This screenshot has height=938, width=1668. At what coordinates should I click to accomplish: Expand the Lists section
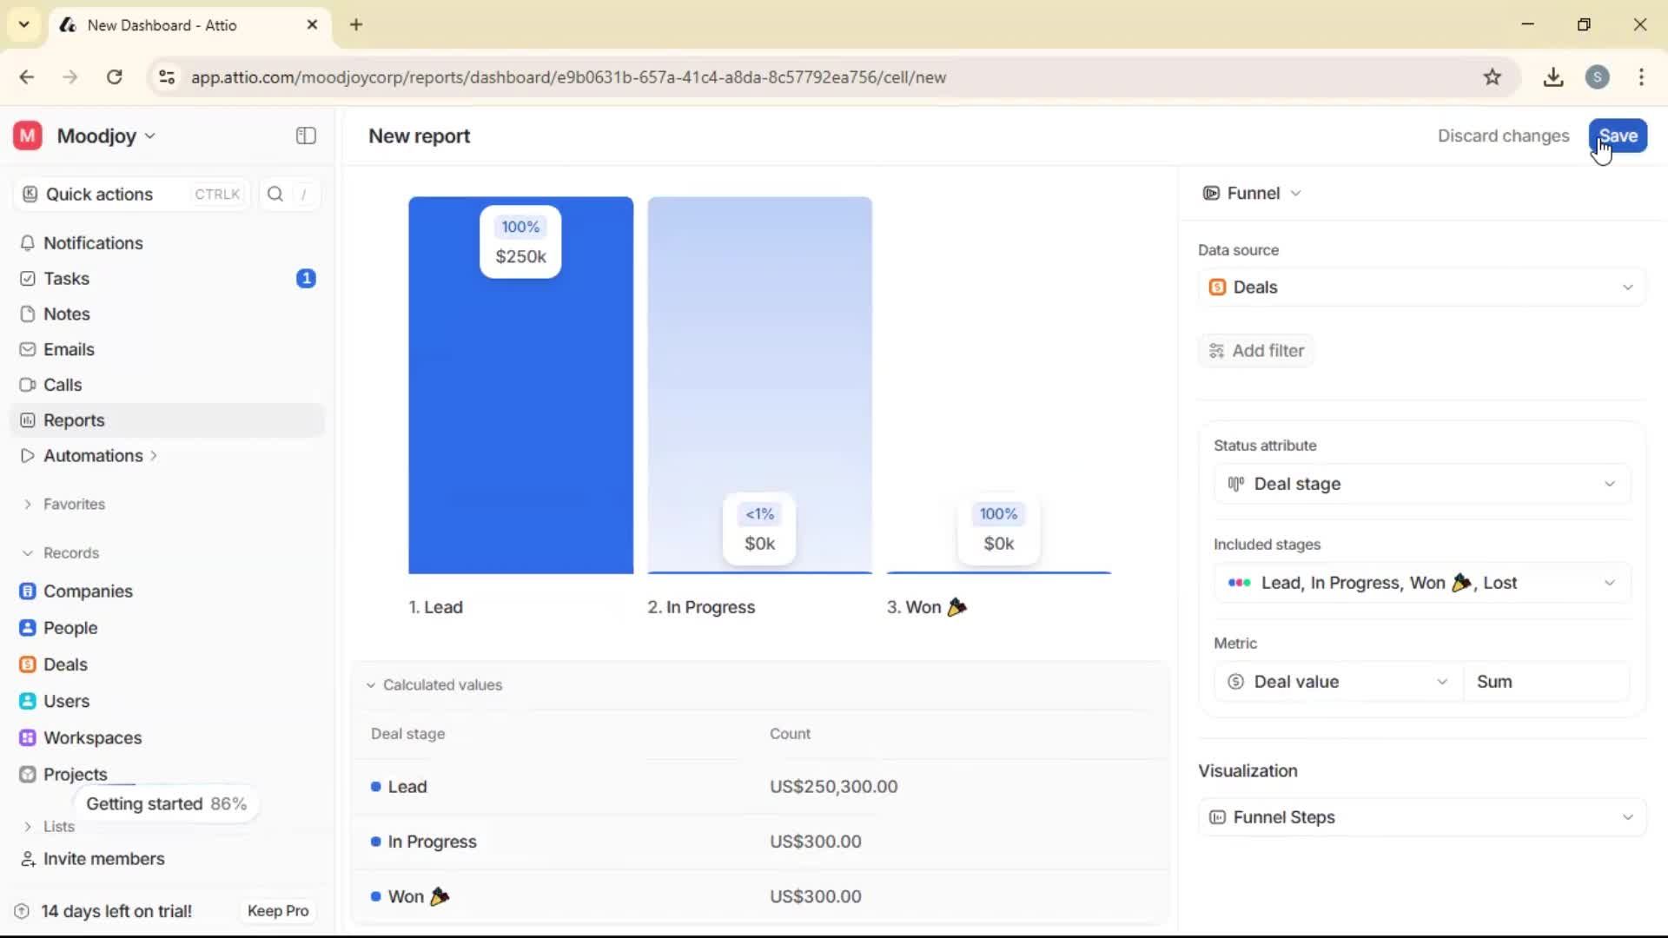pyautogui.click(x=28, y=827)
